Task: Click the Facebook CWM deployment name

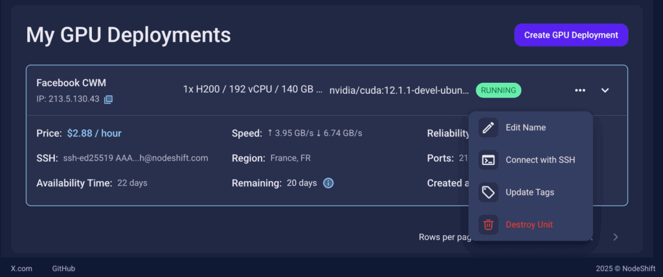Action: [71, 83]
